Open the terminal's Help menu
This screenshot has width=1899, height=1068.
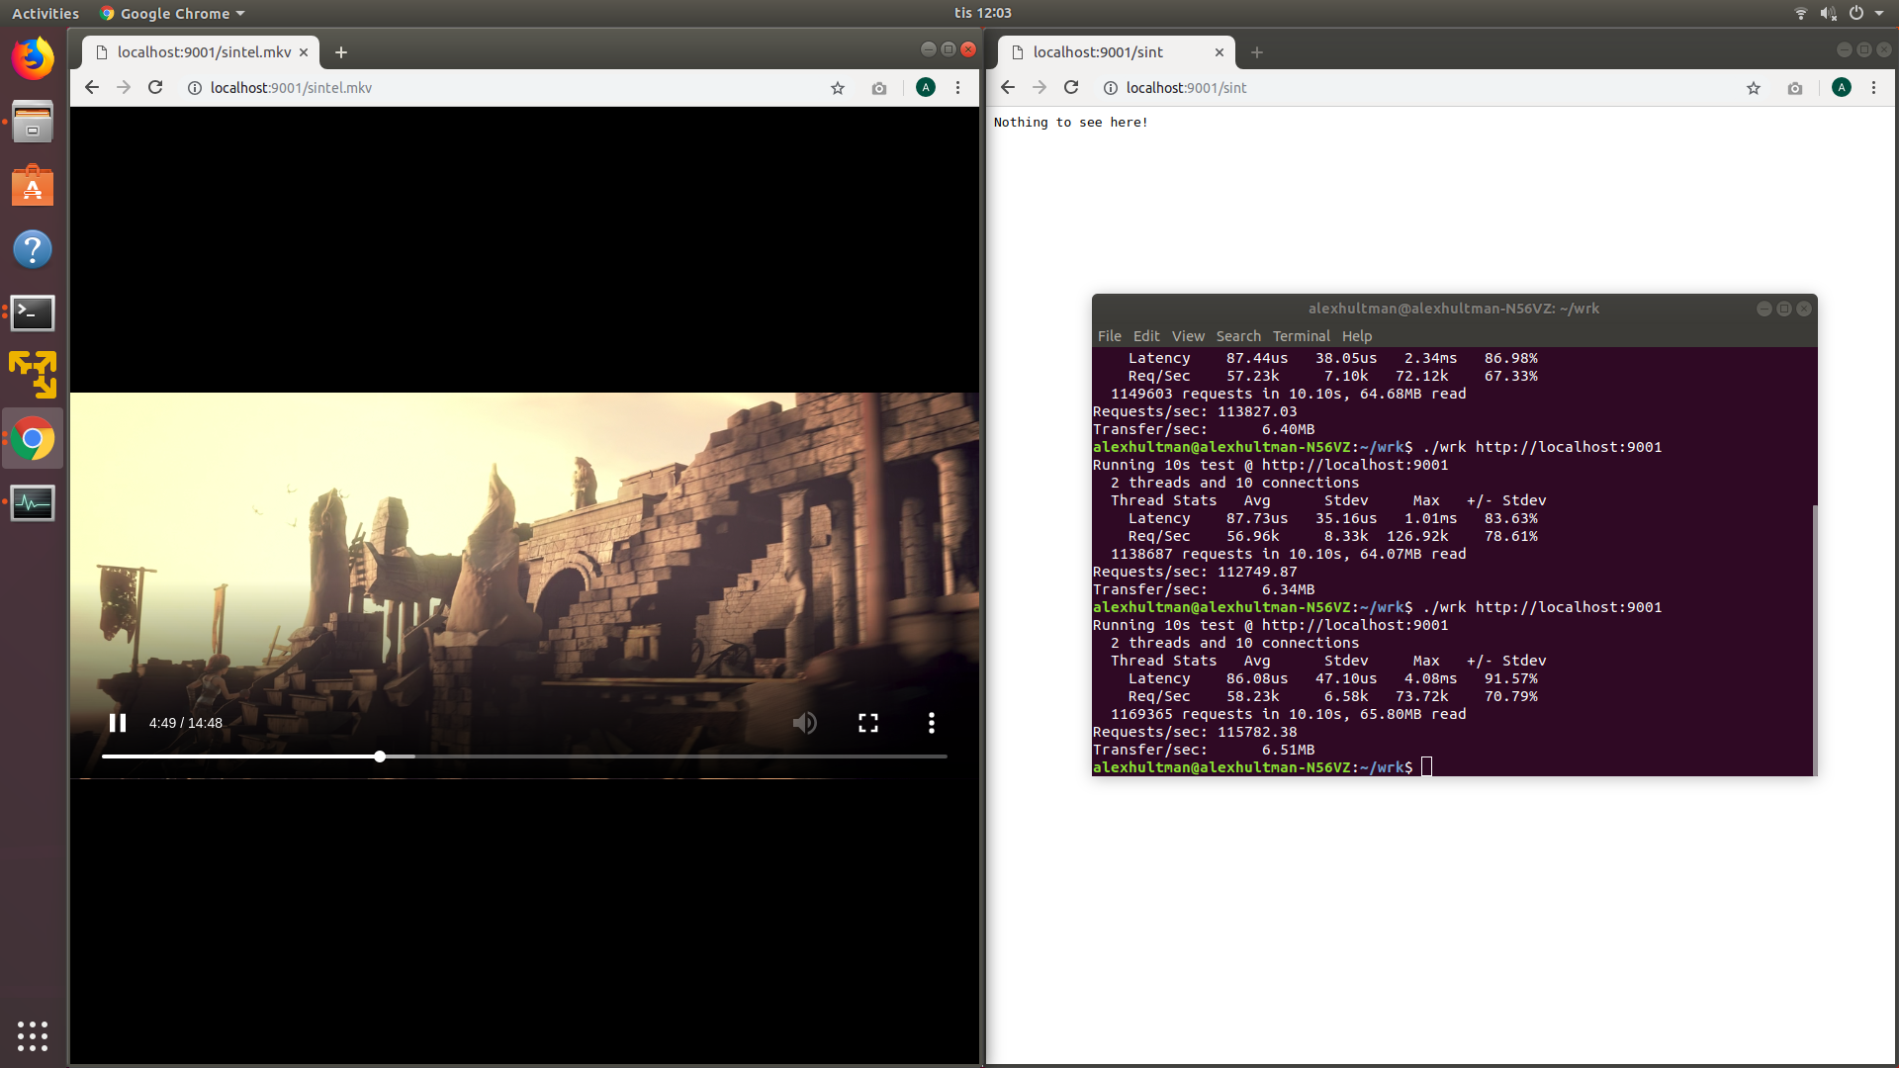[1356, 336]
